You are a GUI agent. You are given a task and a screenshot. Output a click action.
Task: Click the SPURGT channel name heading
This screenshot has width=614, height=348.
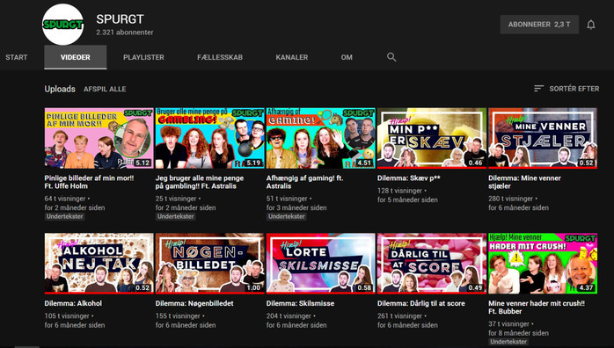click(x=120, y=18)
